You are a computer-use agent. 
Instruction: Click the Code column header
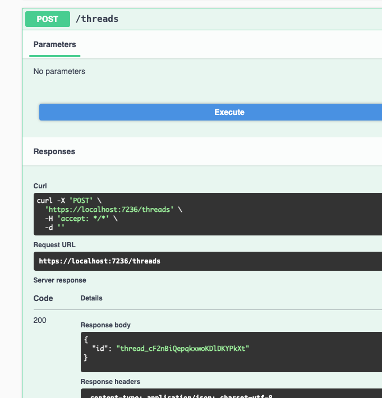pos(43,298)
